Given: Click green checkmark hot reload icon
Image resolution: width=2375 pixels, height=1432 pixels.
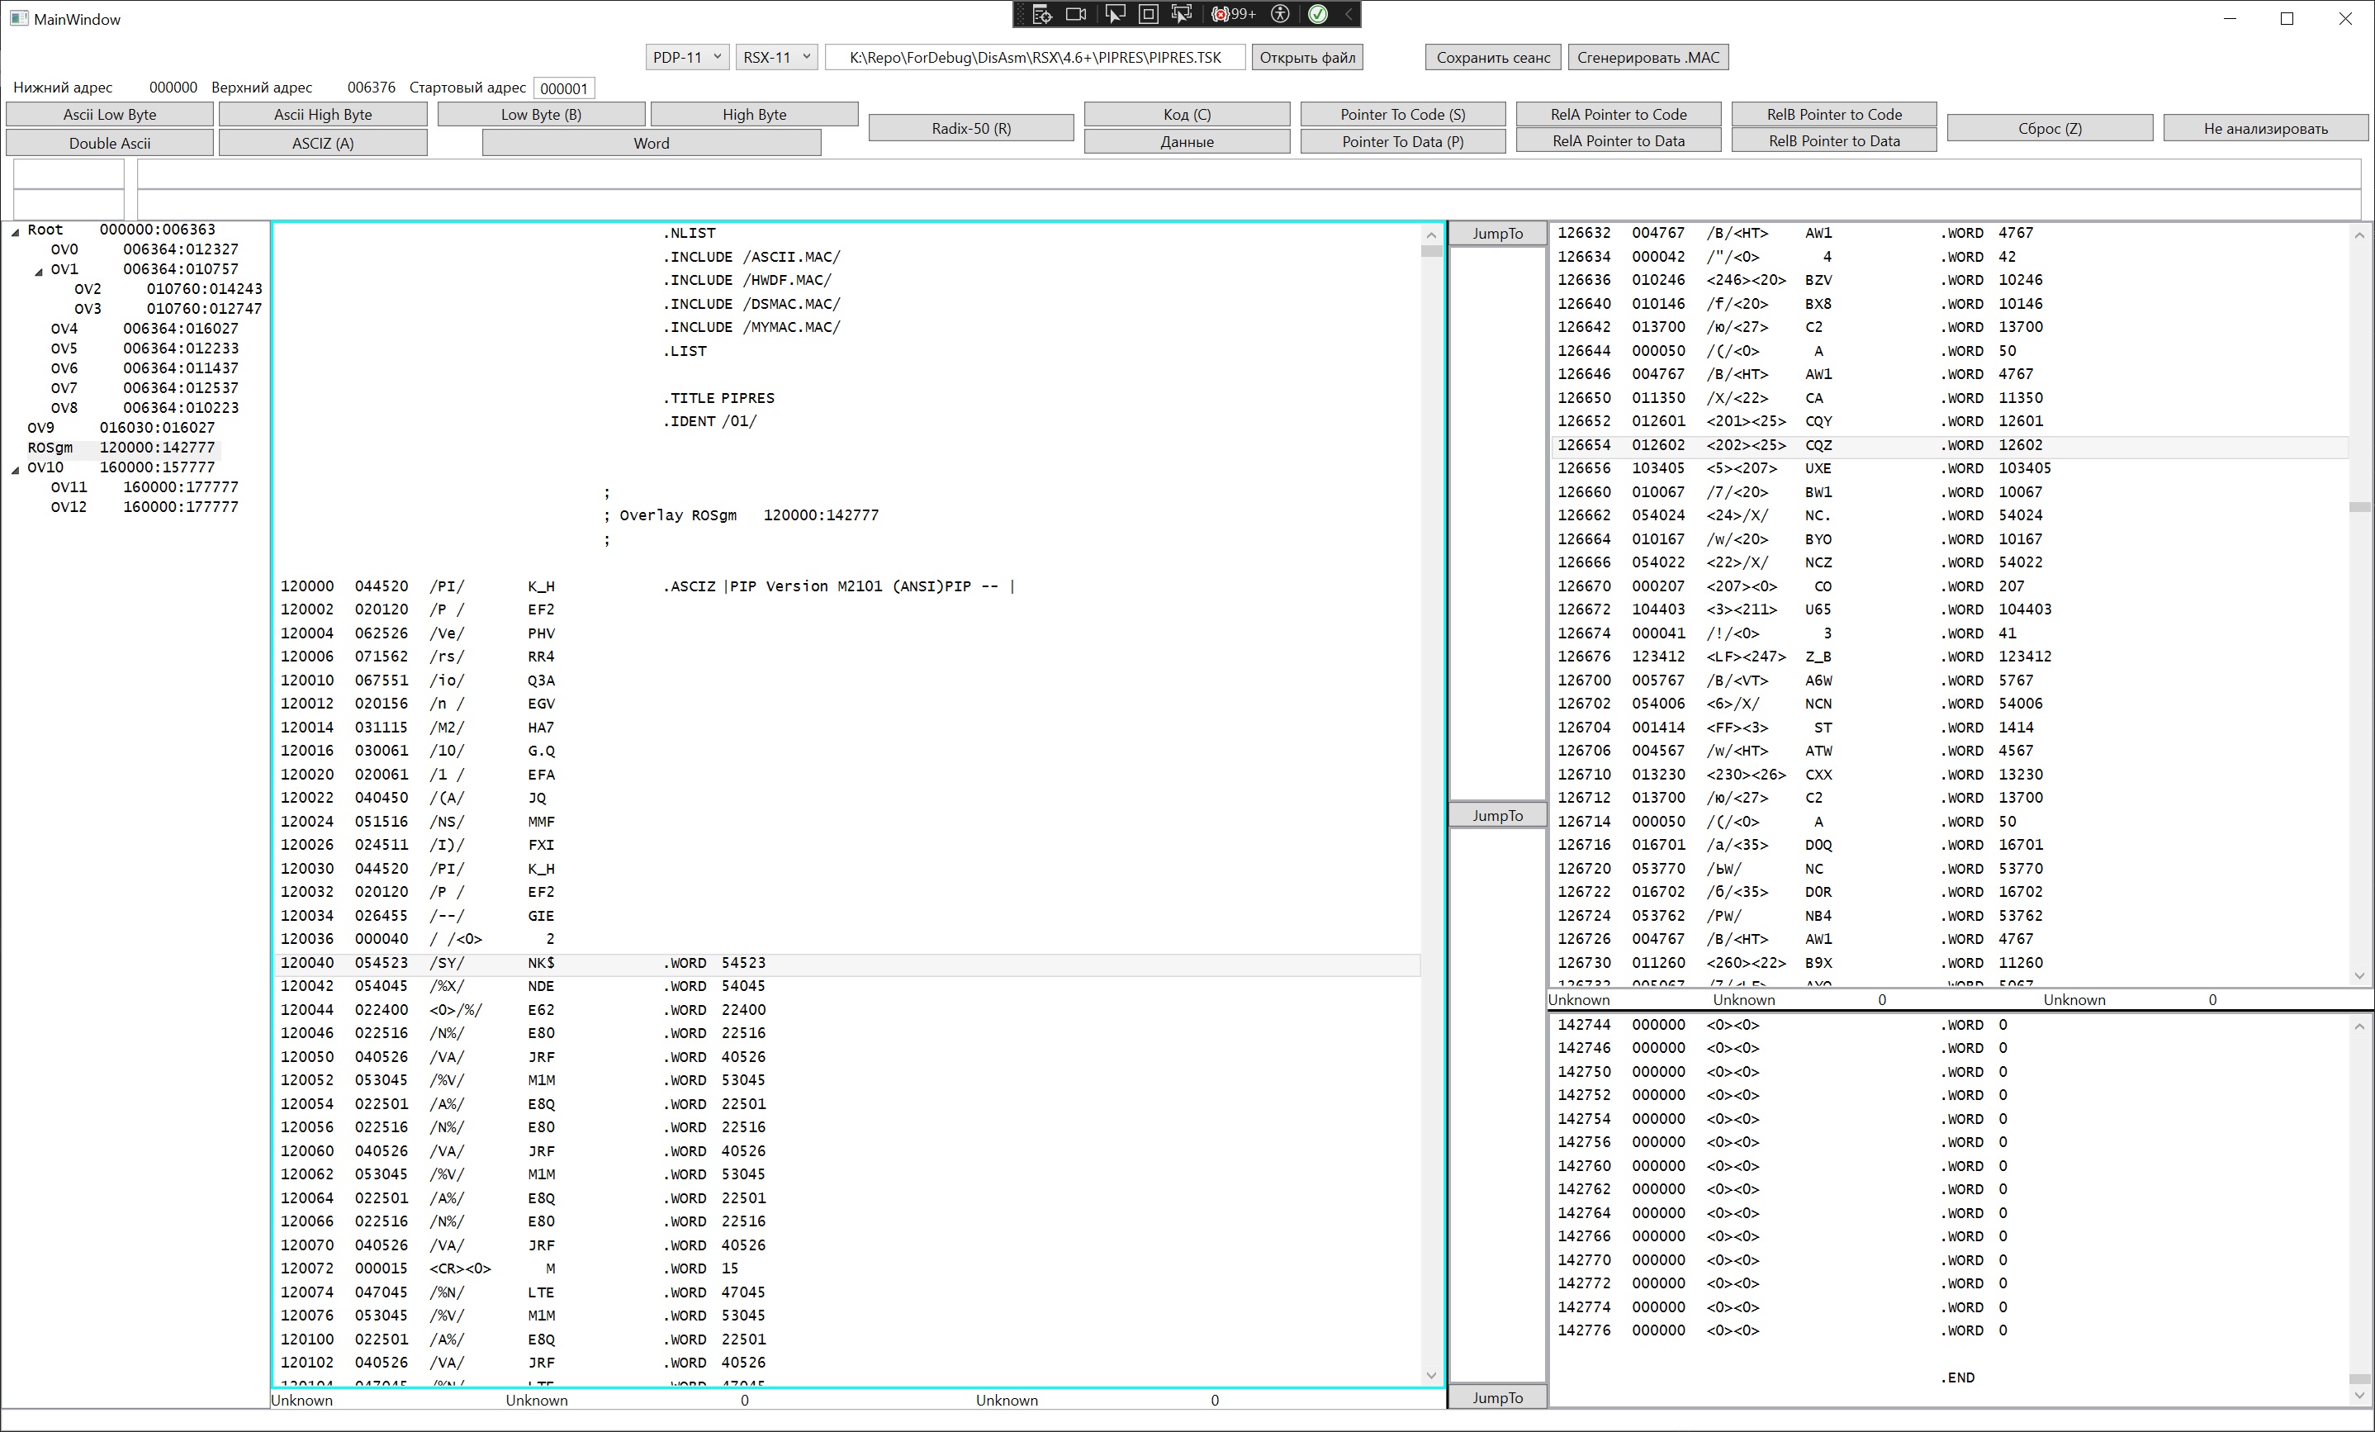Looking at the screenshot, I should coord(1318,15).
